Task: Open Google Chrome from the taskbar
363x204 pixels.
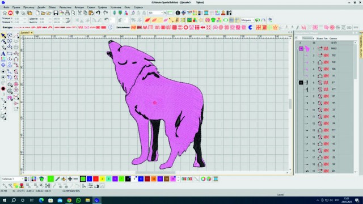Action: [x=69, y=200]
